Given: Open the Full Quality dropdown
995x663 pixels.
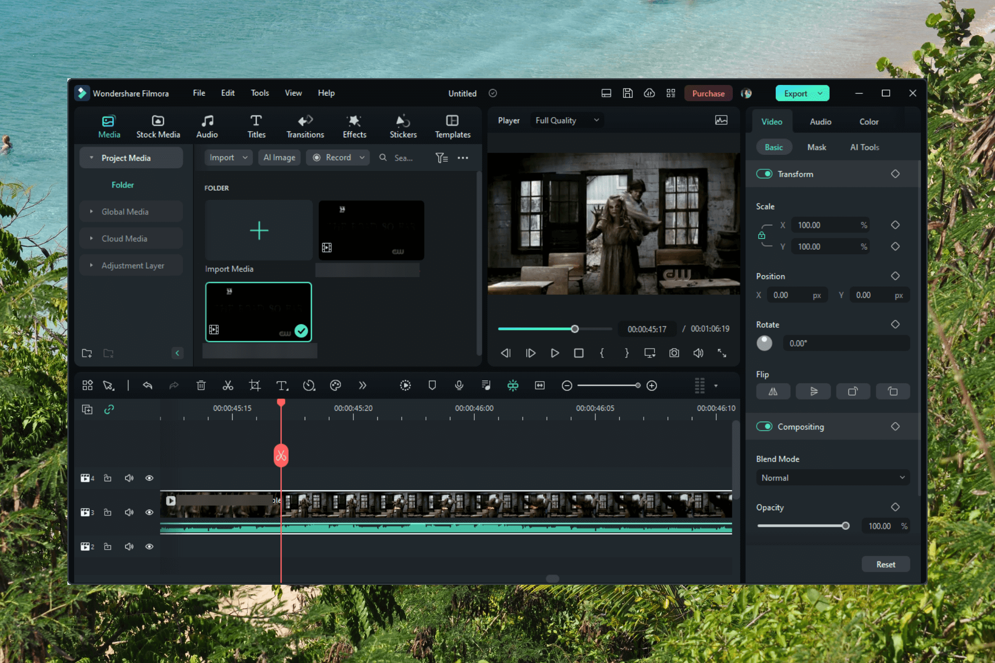Looking at the screenshot, I should point(567,120).
